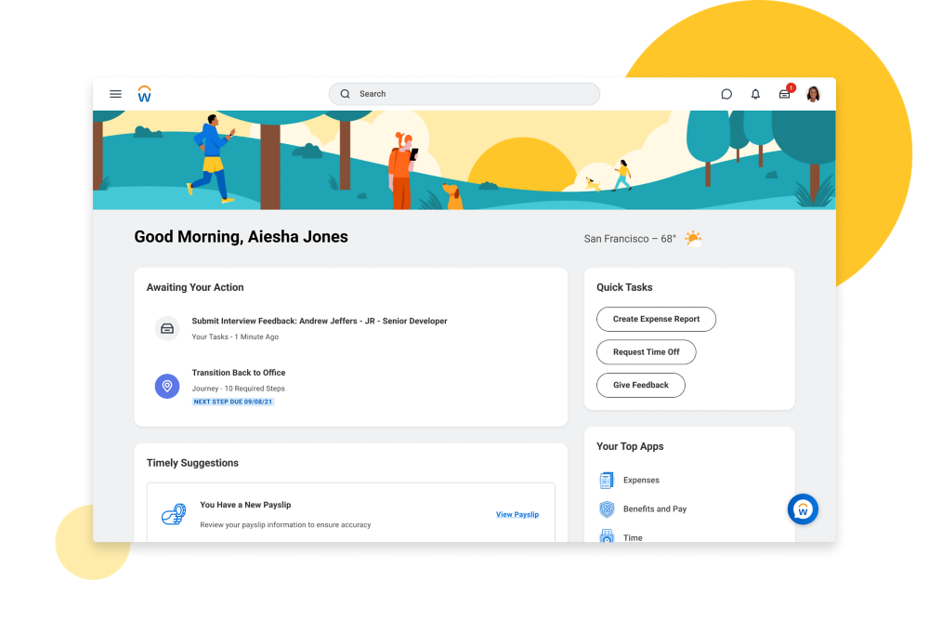Click the Transition Back to Office journey icon
The image size is (929, 620).
[167, 386]
